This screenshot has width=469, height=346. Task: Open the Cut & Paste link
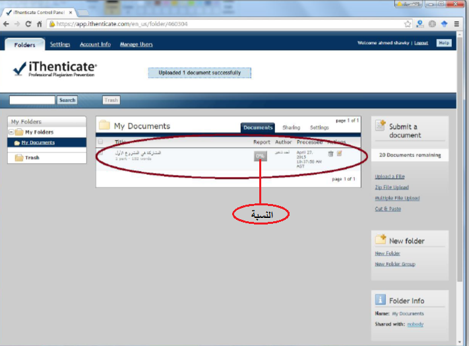point(388,209)
